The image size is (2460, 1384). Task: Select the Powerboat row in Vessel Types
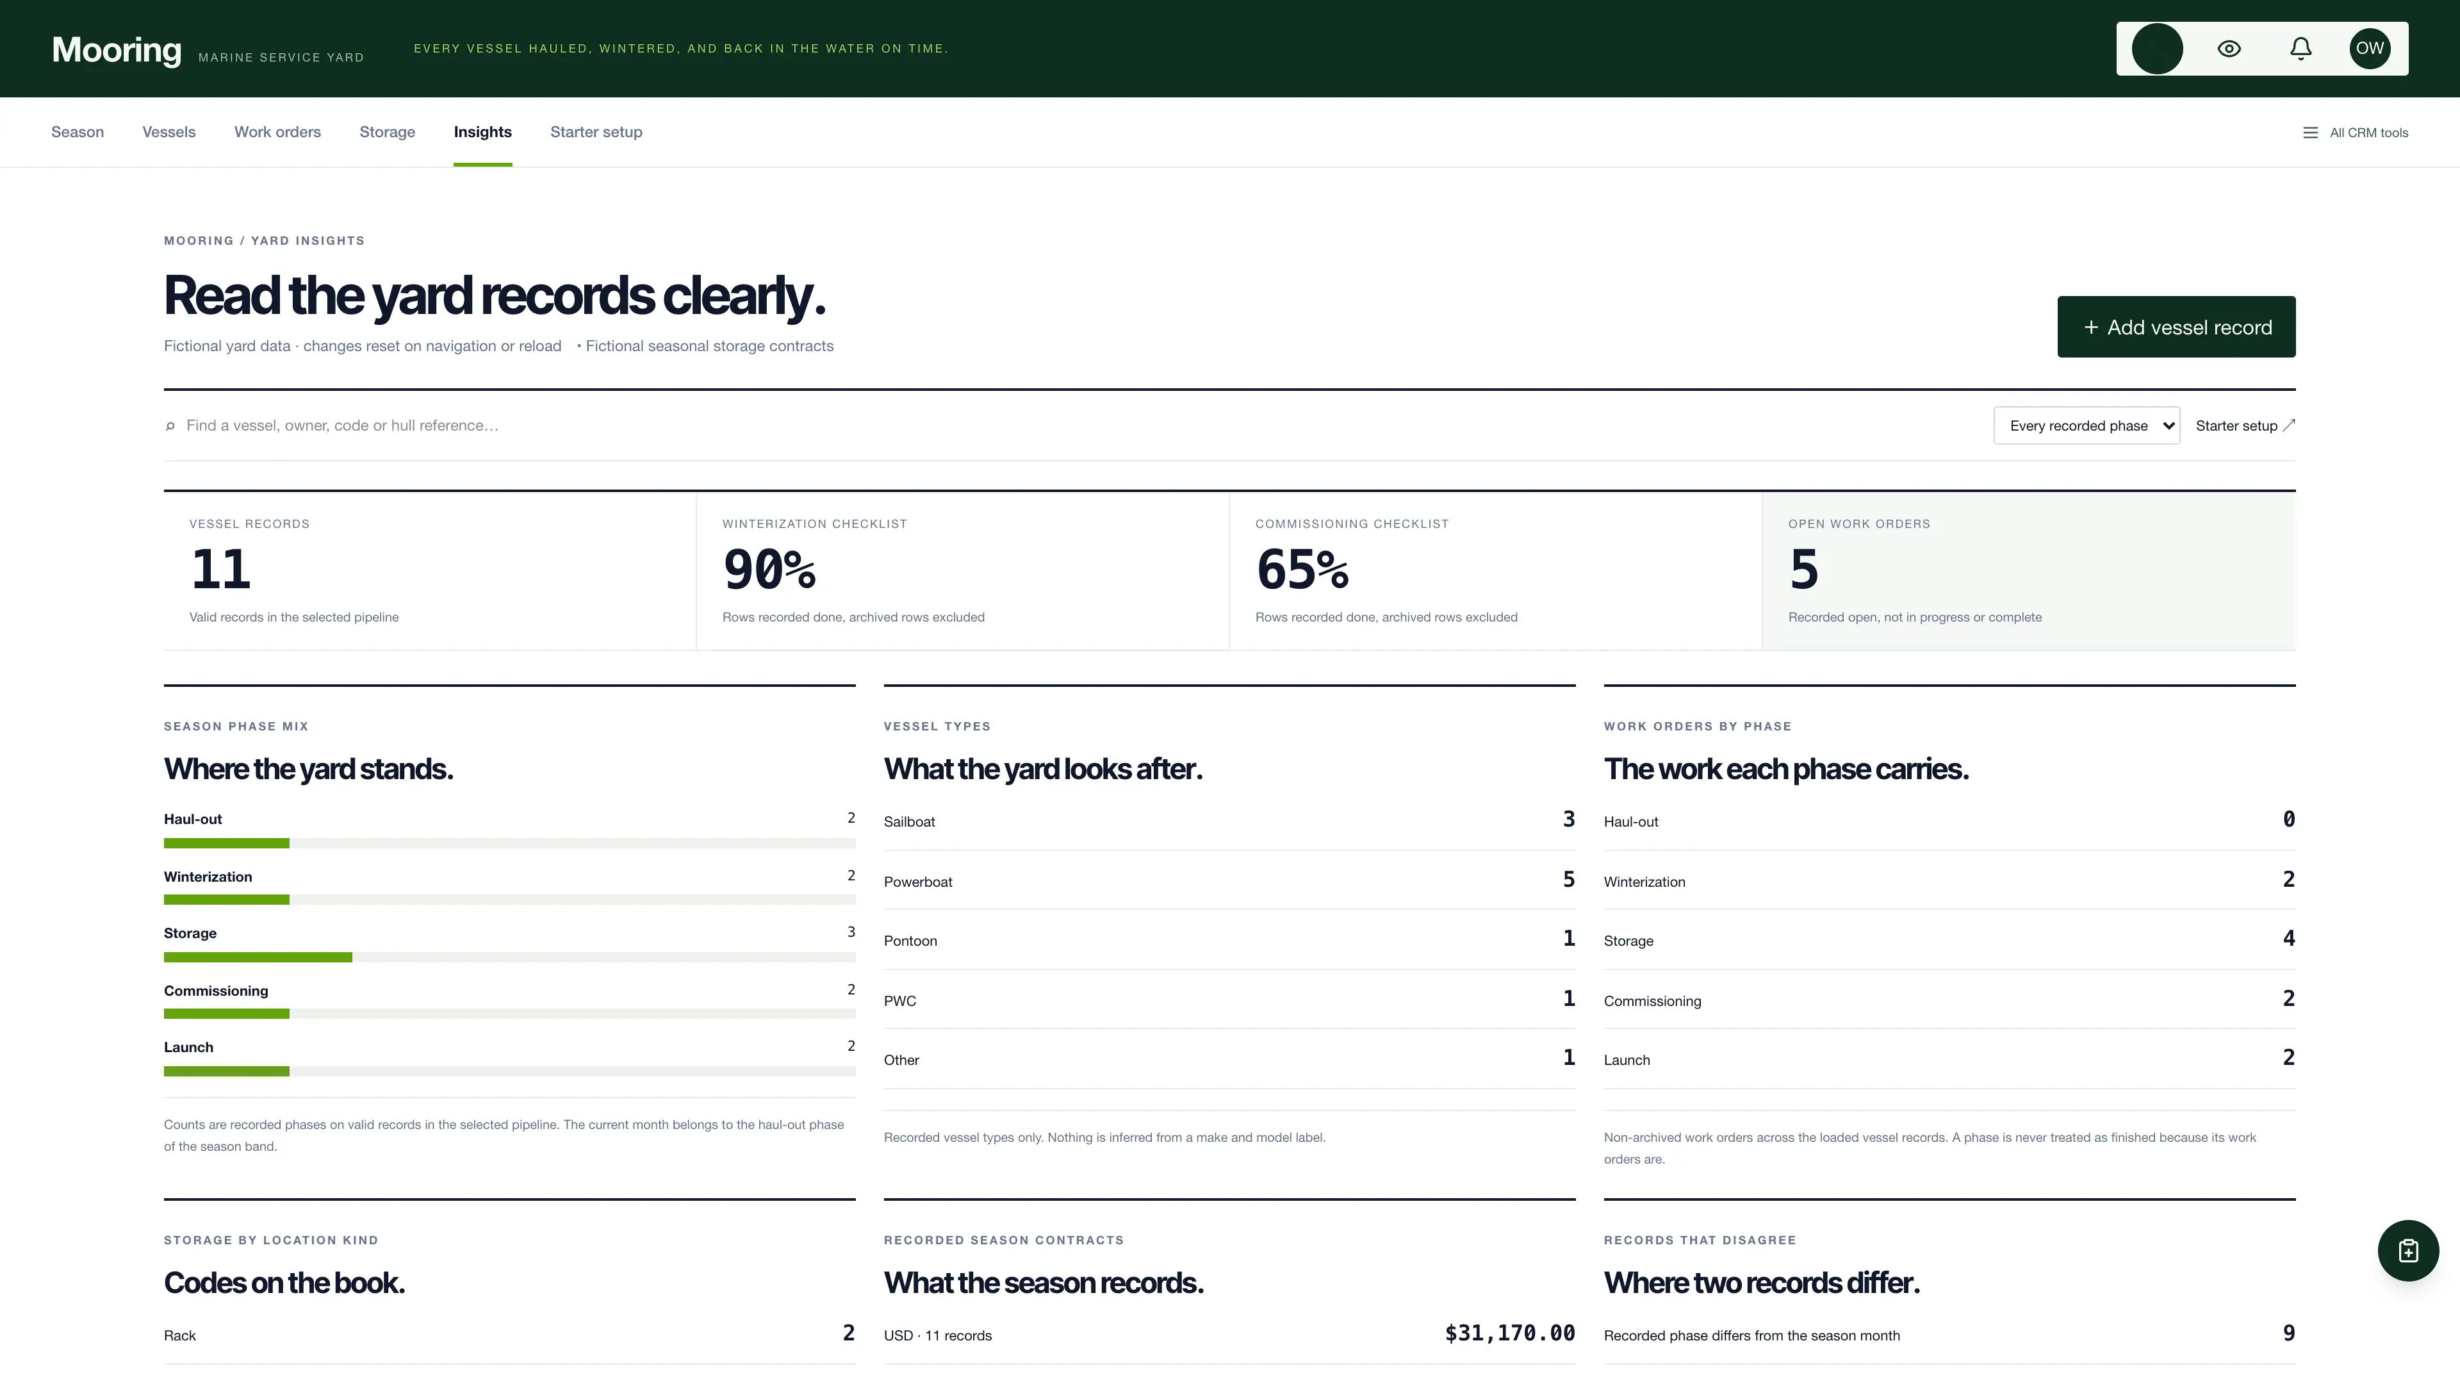[x=1229, y=880]
